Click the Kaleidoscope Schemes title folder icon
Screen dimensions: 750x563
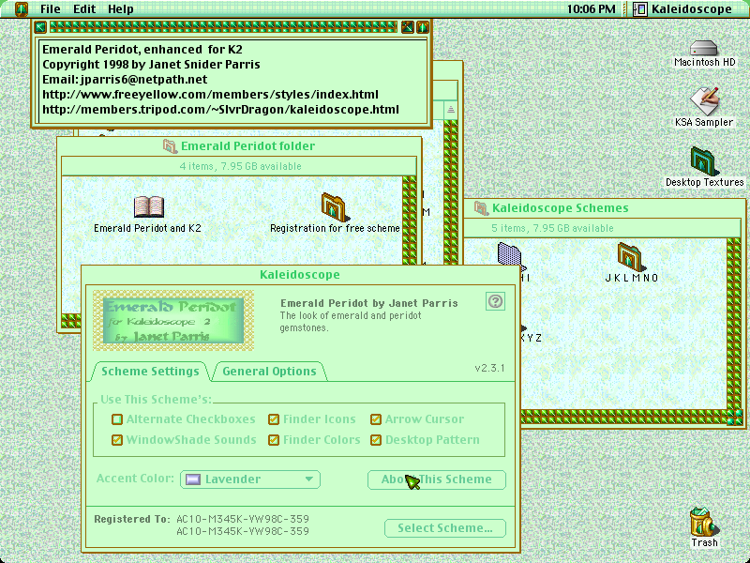481,208
